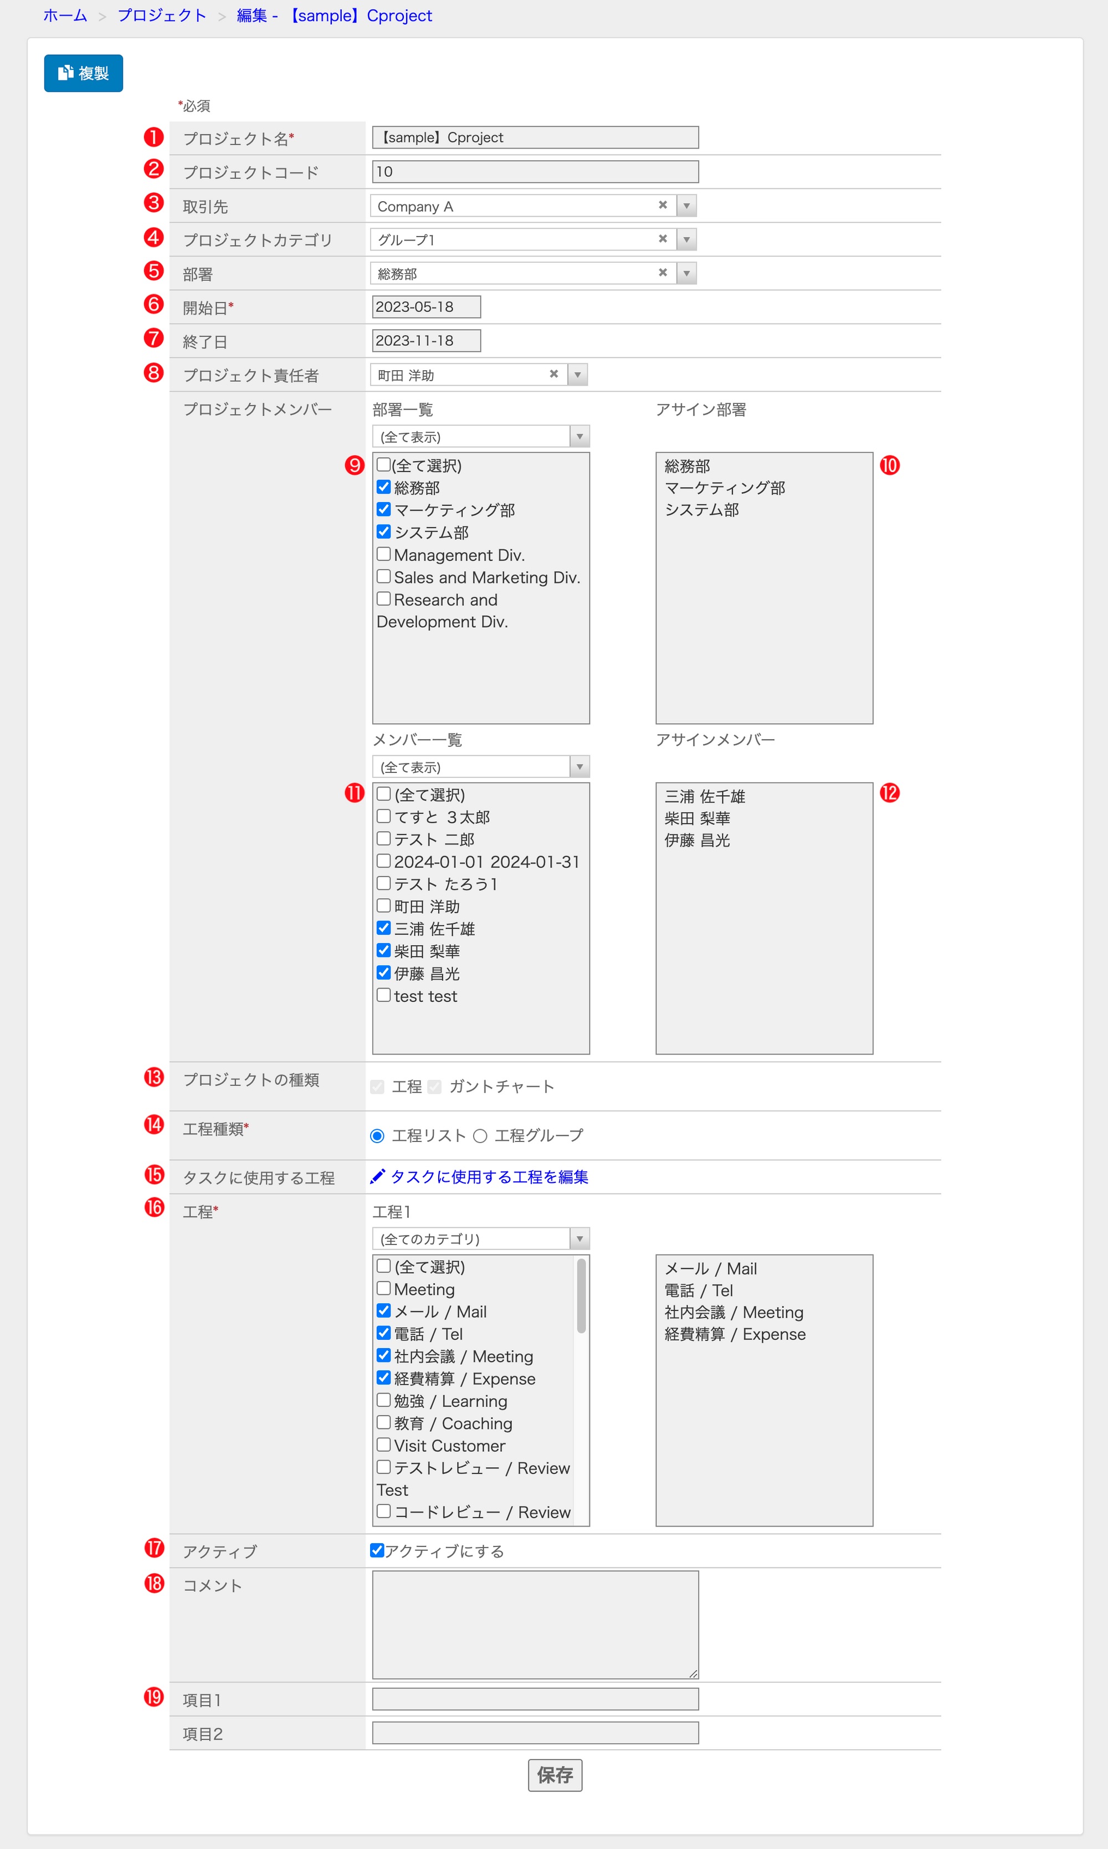This screenshot has width=1108, height=1849.
Task: Check 町田 洋助 in the member list
Action: click(384, 906)
